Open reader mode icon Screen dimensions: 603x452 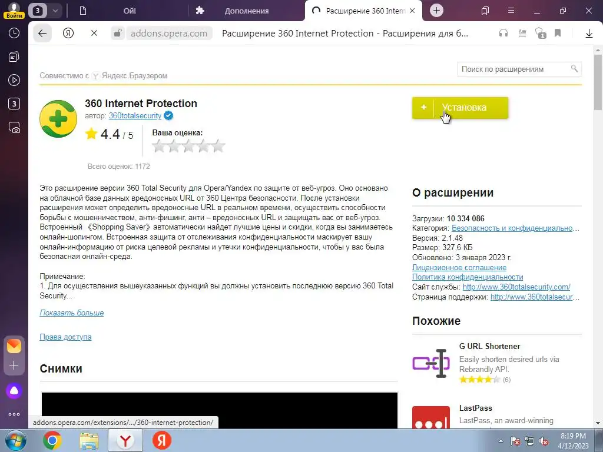pos(522,34)
